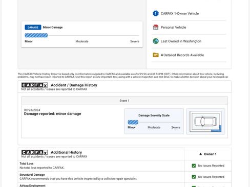This screenshot has height=187, width=250.
Task: Click the Event 1 header bar
Action: pos(124,101)
